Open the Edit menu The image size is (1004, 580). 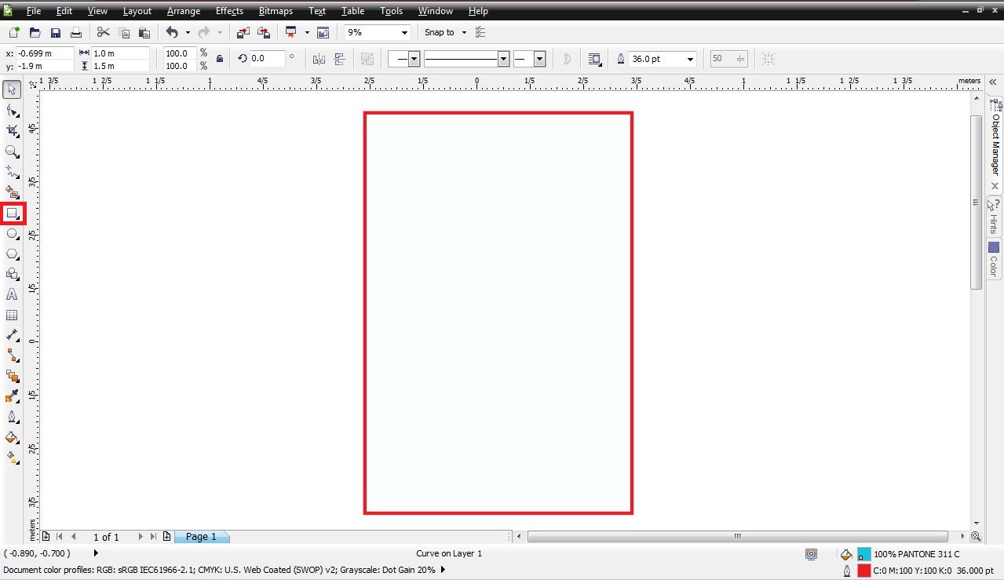coord(64,11)
